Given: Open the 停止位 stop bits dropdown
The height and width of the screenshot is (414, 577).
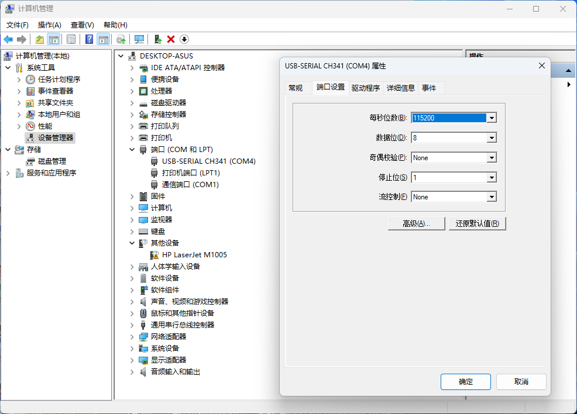Looking at the screenshot, I should pyautogui.click(x=492, y=178).
